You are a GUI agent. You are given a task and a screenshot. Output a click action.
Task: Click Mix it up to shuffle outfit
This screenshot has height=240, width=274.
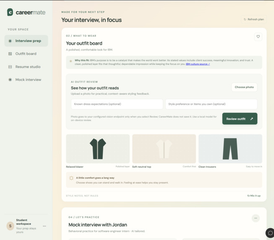tap(254, 196)
